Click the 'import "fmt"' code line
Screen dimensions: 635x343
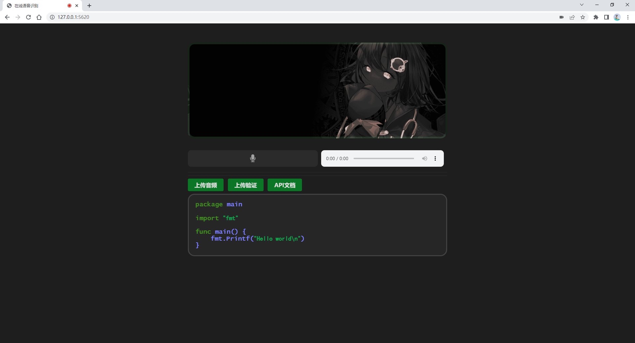click(217, 218)
